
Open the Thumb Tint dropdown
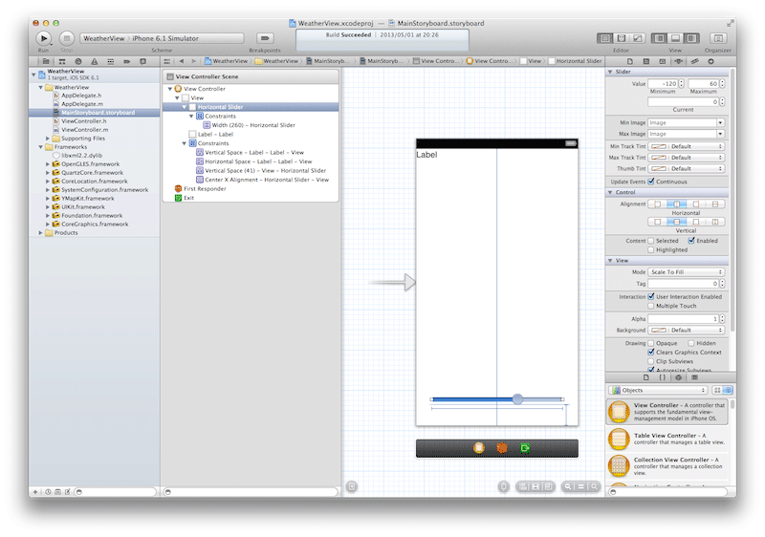click(686, 168)
